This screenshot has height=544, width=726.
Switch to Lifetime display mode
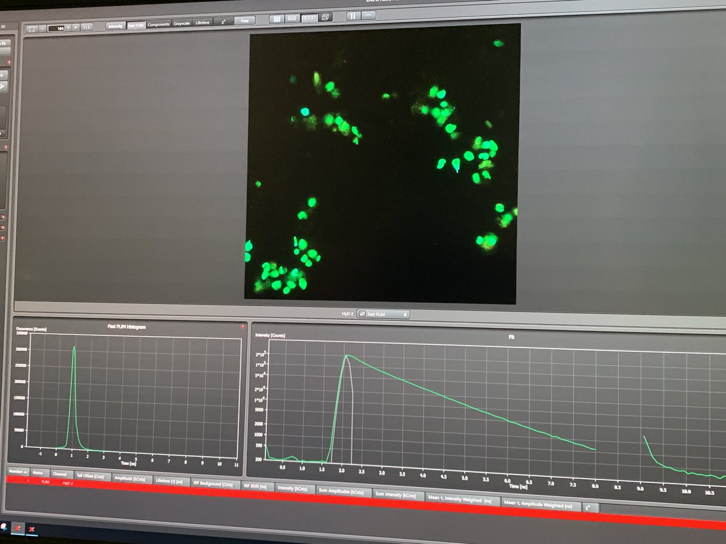[x=202, y=23]
